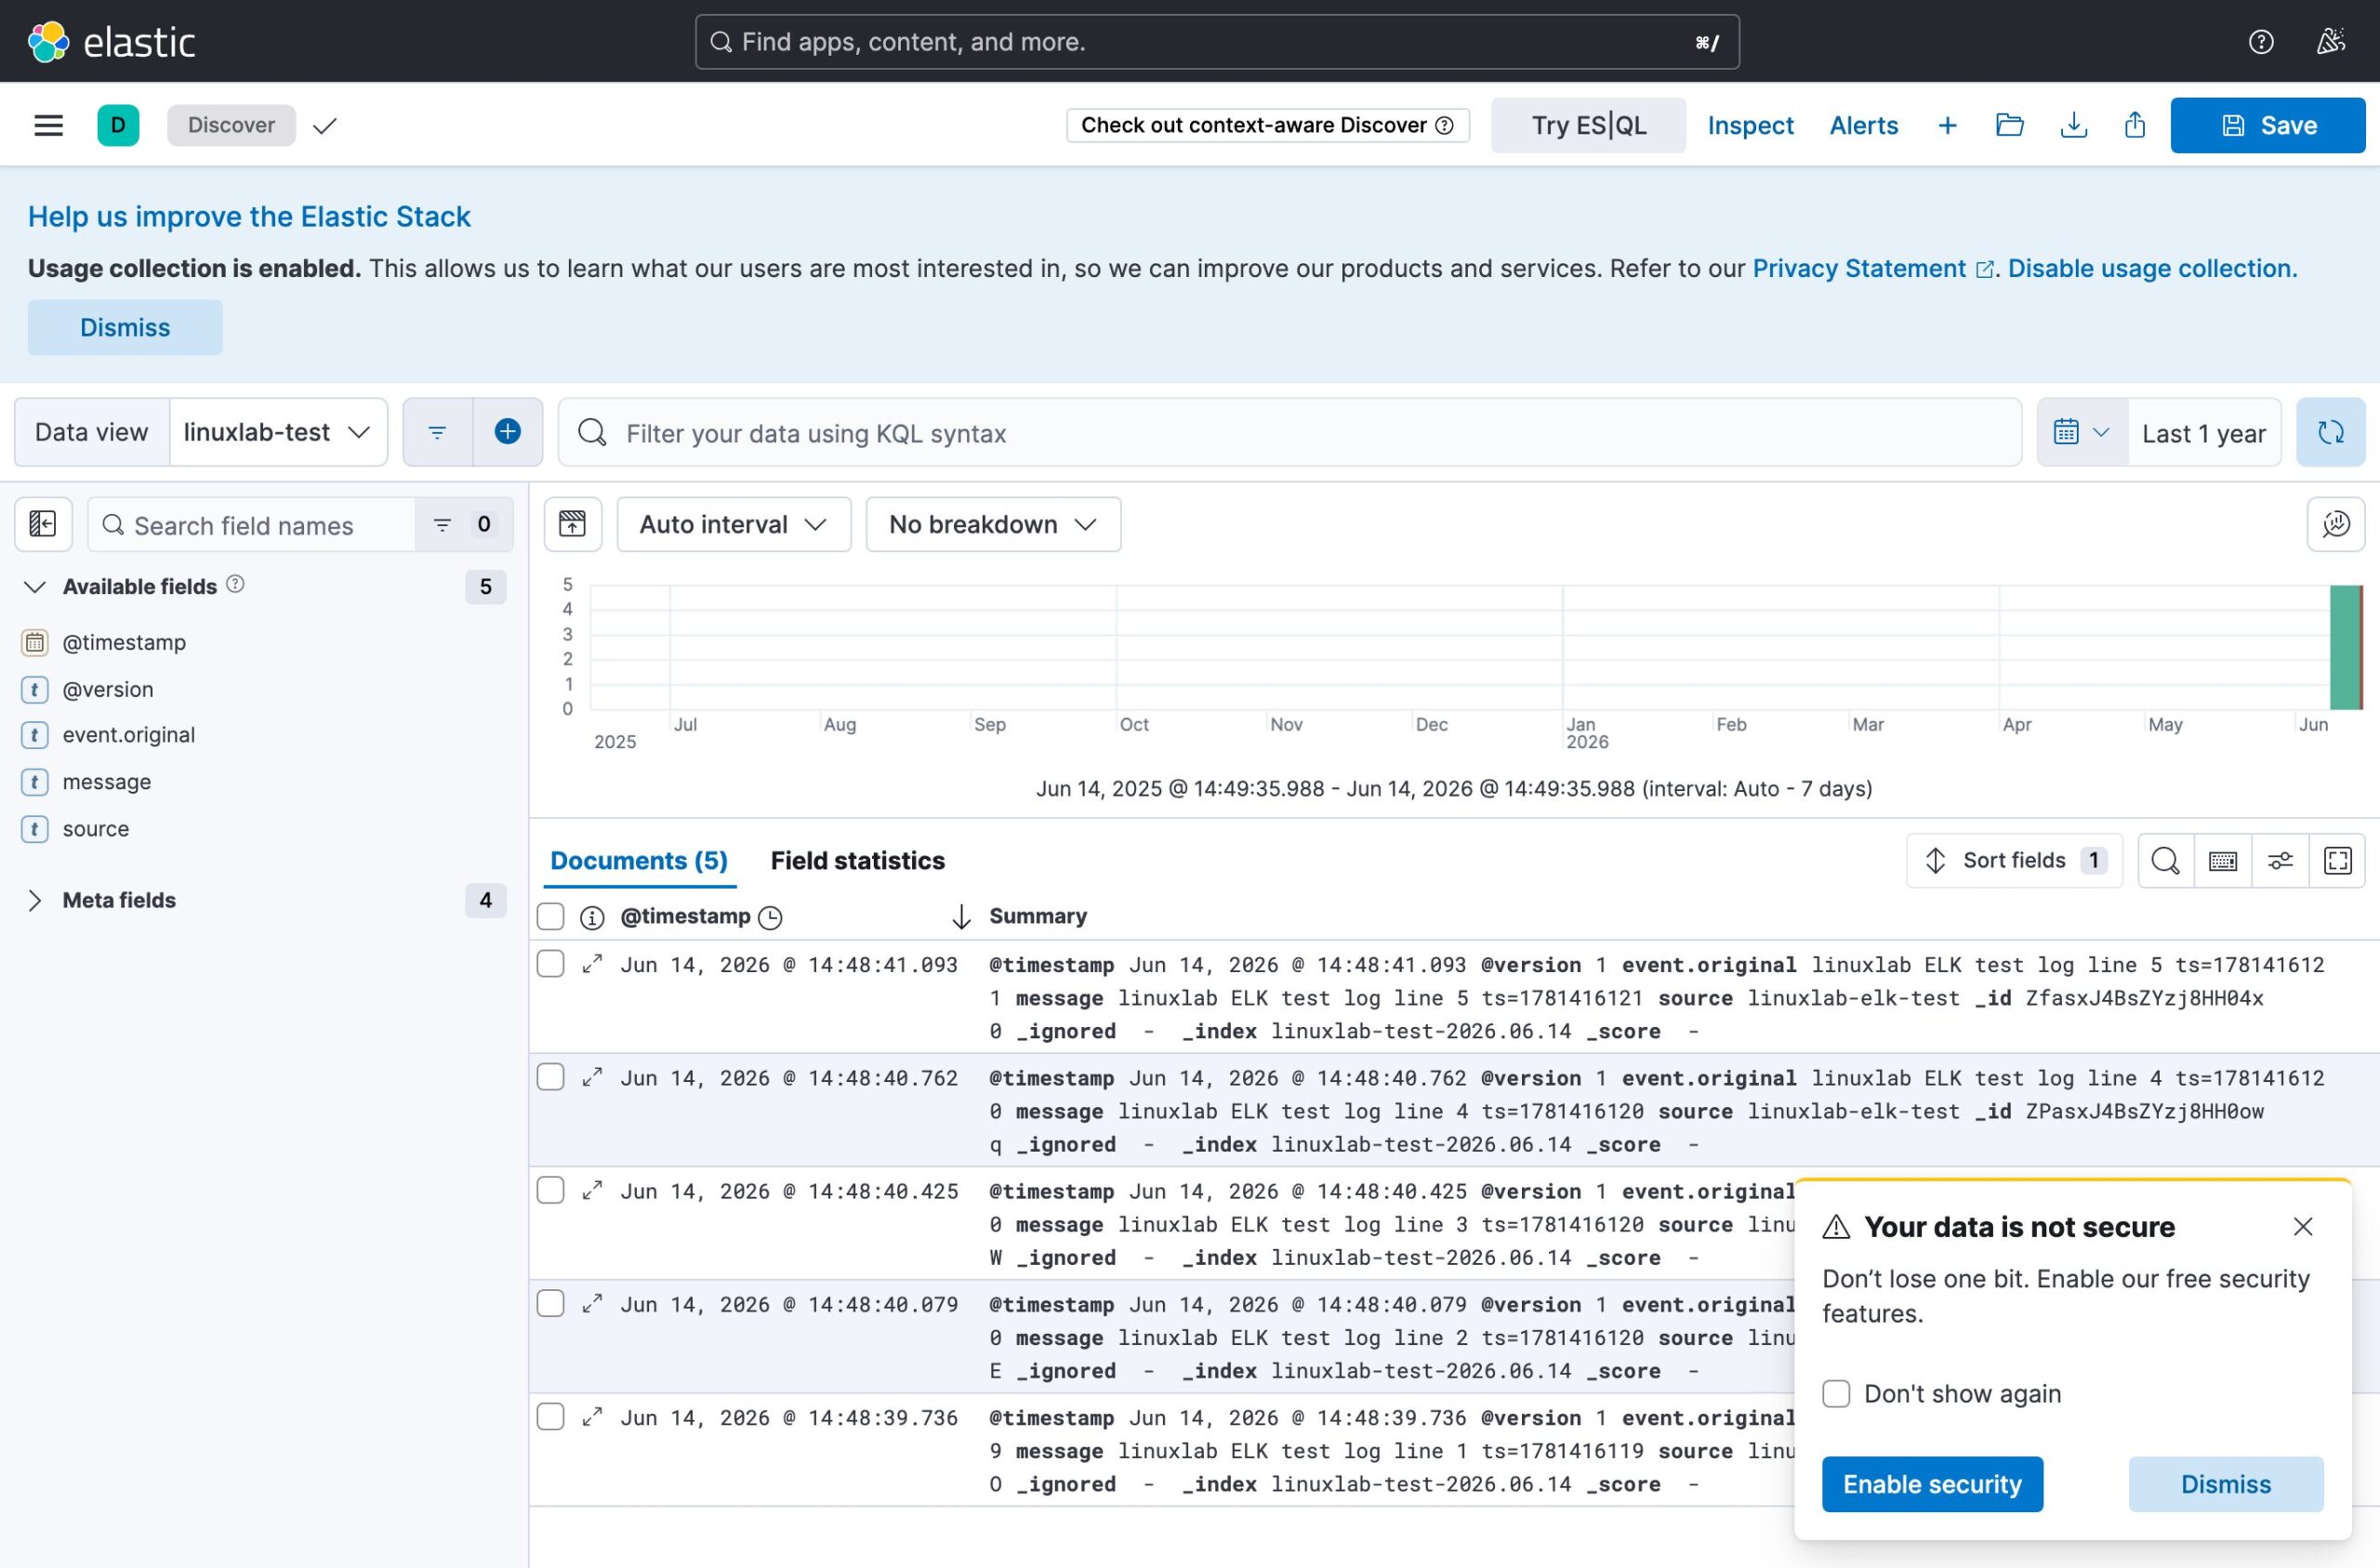Dismiss the security warning popup
The image size is (2380, 1568).
tap(2226, 1484)
